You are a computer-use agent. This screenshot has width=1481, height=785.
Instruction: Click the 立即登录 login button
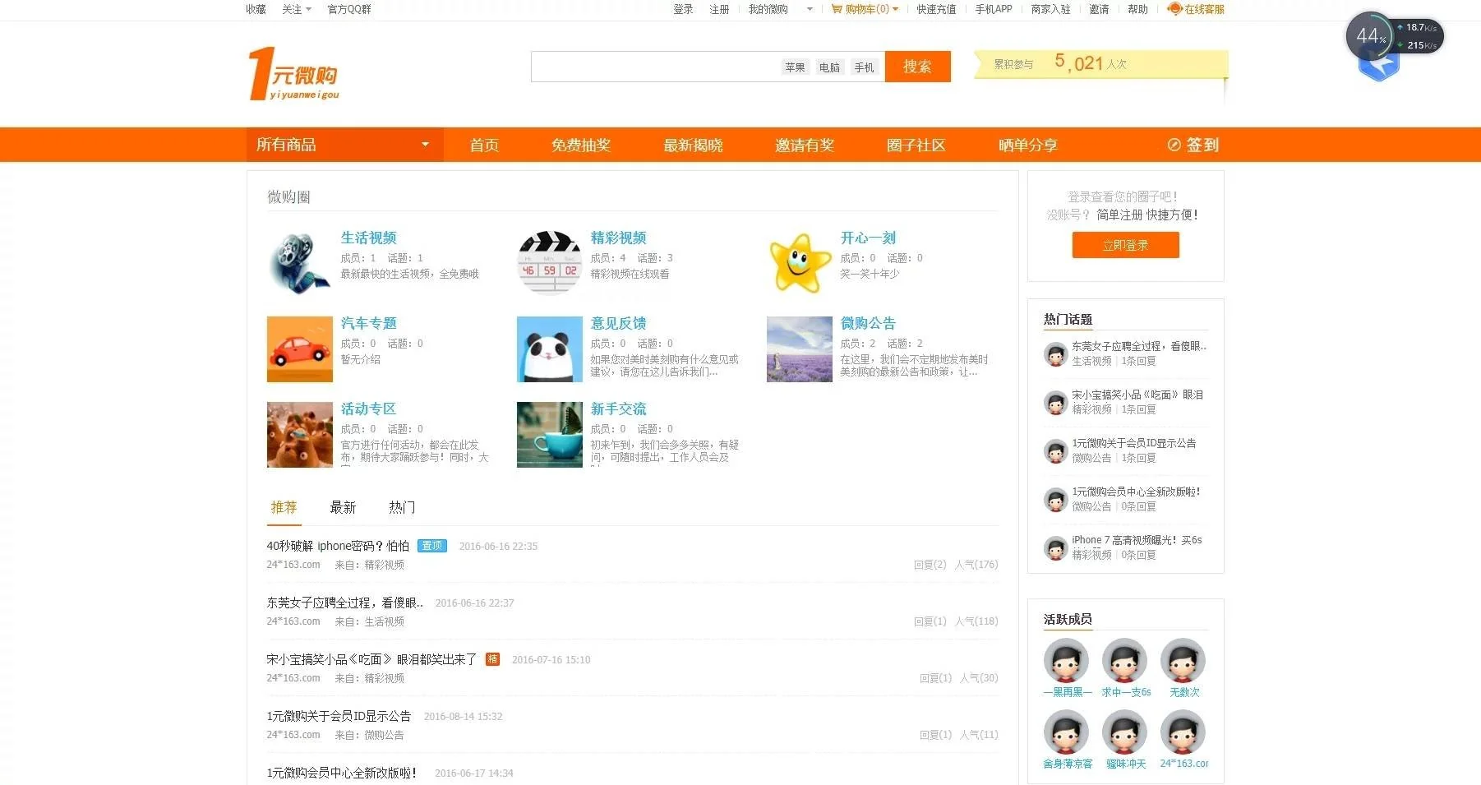coord(1125,245)
